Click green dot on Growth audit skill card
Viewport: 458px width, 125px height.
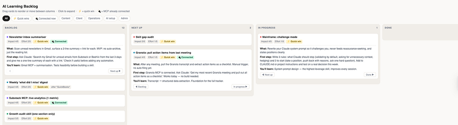[8, 114]
